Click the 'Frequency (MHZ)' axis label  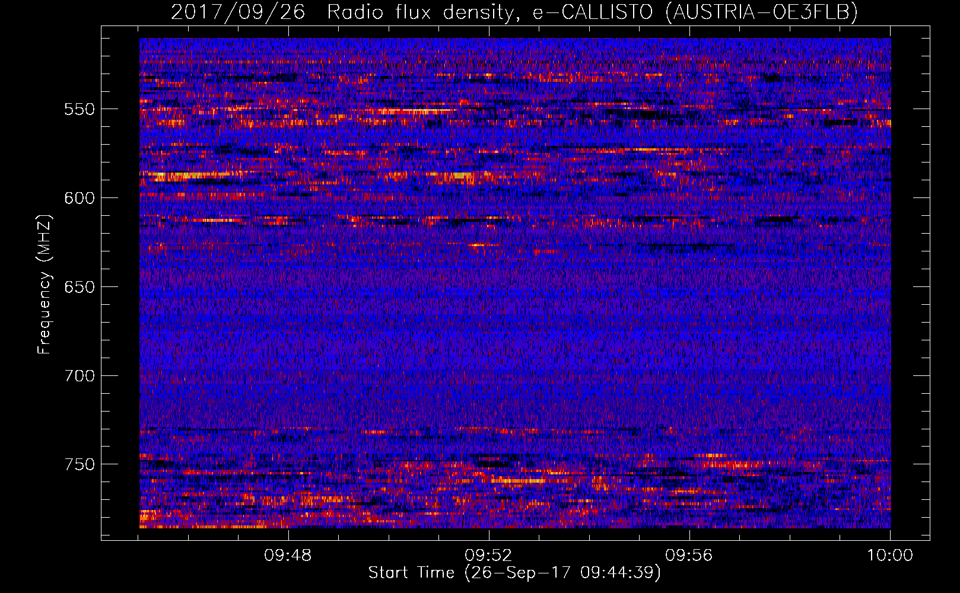44,284
